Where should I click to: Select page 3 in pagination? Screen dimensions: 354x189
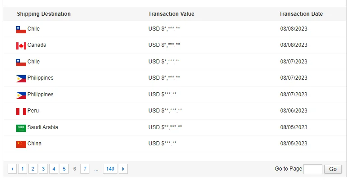43,169
